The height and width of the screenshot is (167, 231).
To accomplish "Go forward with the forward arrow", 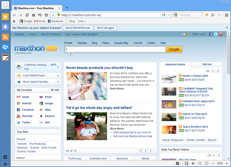I will 21,15.
